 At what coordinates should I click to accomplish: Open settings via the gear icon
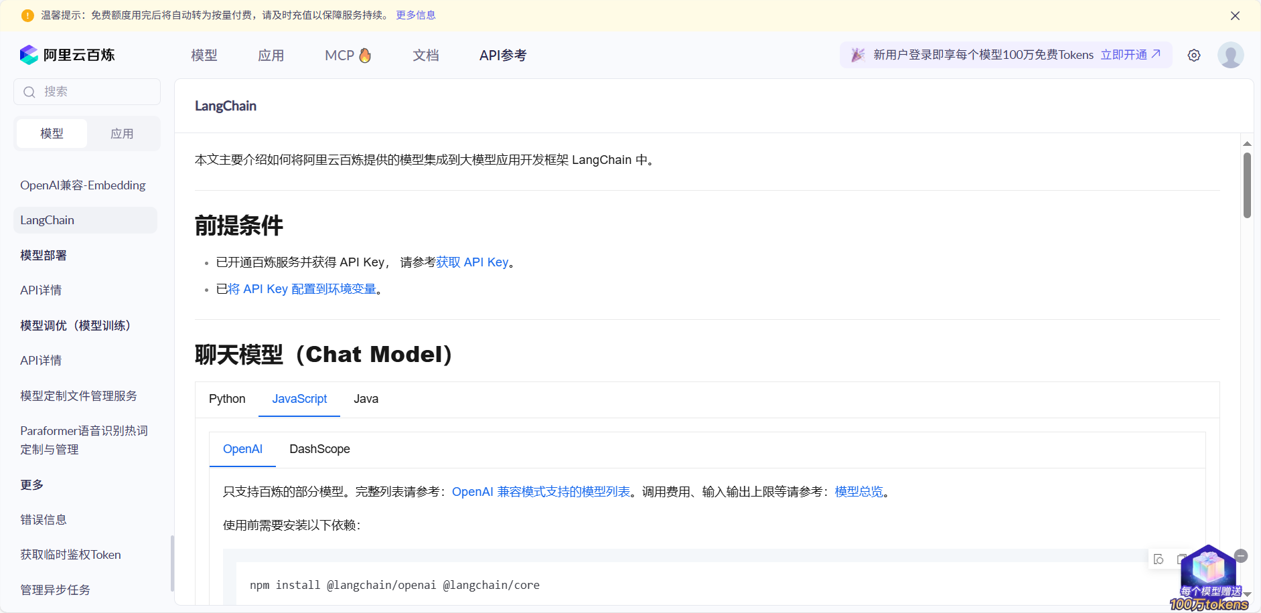click(1194, 55)
